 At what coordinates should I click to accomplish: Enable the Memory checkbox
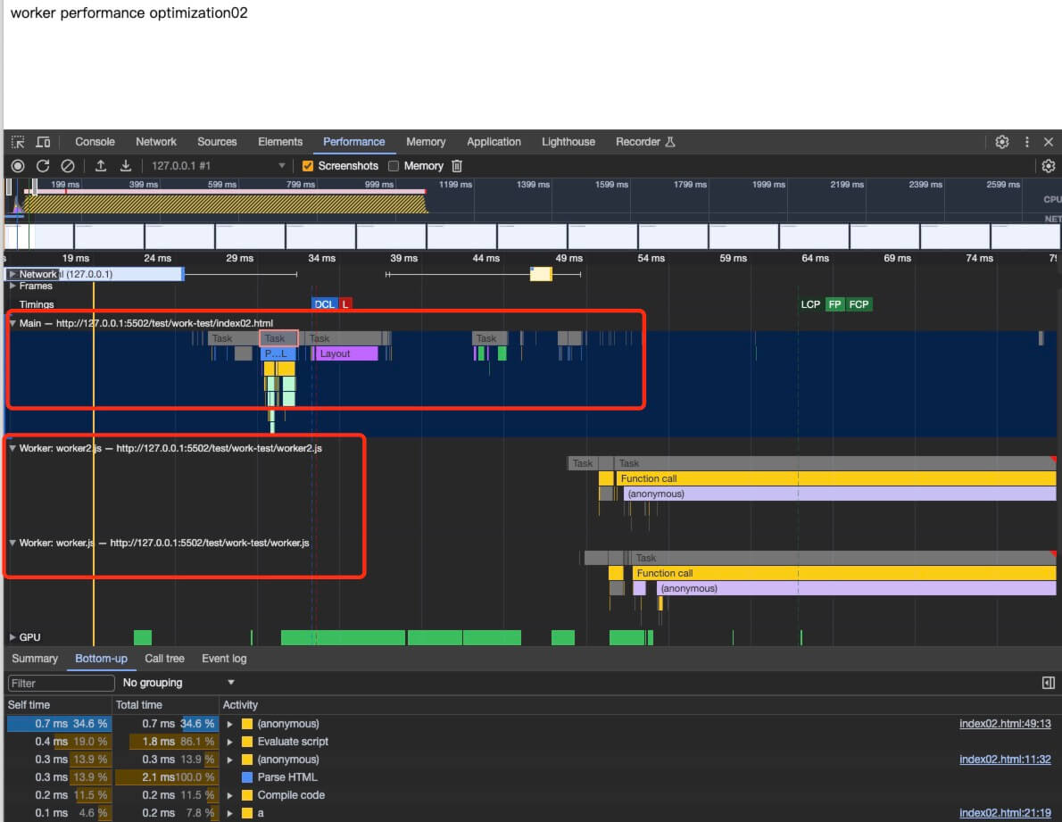click(x=394, y=166)
